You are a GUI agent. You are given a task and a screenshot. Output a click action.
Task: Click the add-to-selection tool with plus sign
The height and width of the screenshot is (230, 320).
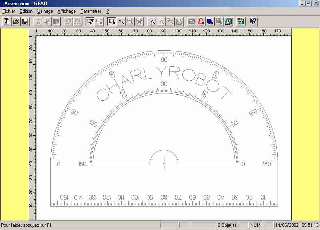click(x=121, y=22)
